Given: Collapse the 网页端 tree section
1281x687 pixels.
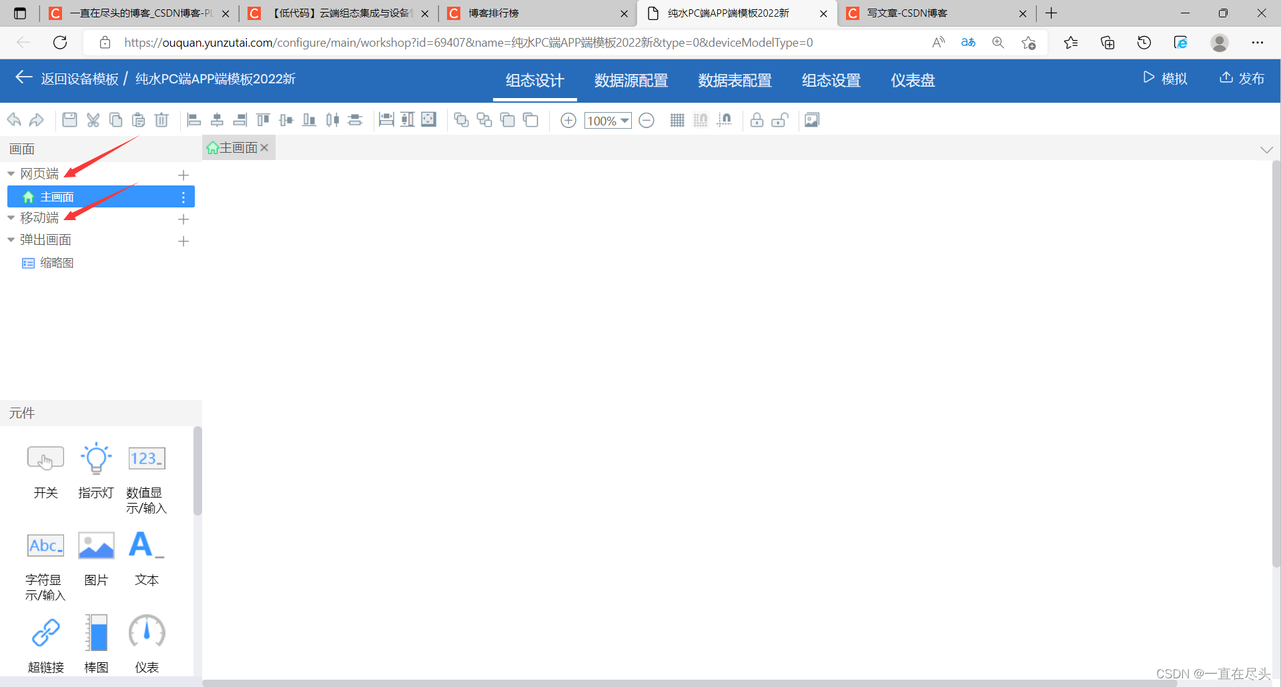Looking at the screenshot, I should point(11,173).
